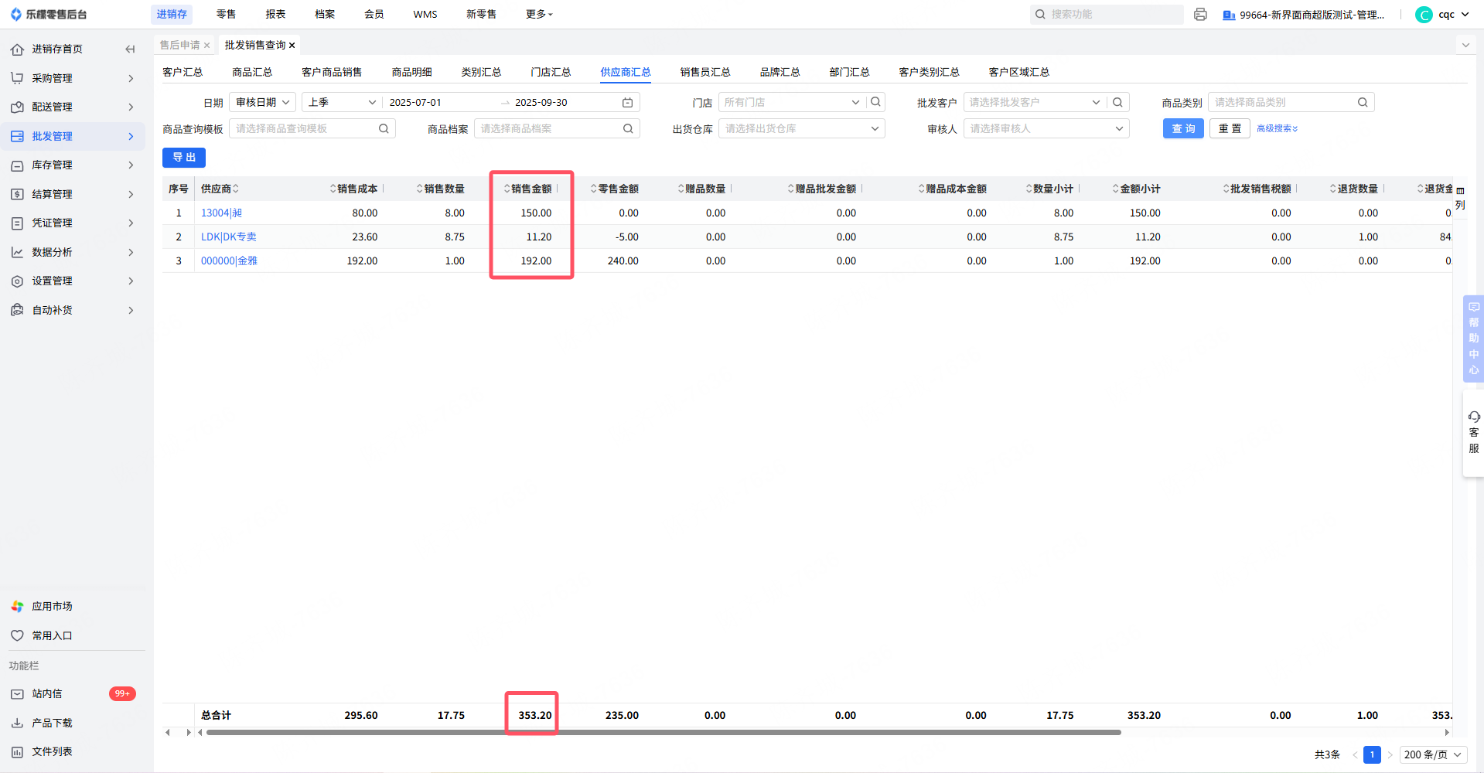
Task: Expand the 高级搜索 advanced search
Action: point(1277,128)
